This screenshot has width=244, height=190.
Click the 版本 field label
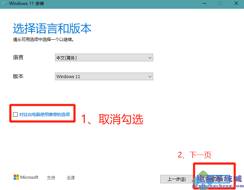[x=18, y=76]
